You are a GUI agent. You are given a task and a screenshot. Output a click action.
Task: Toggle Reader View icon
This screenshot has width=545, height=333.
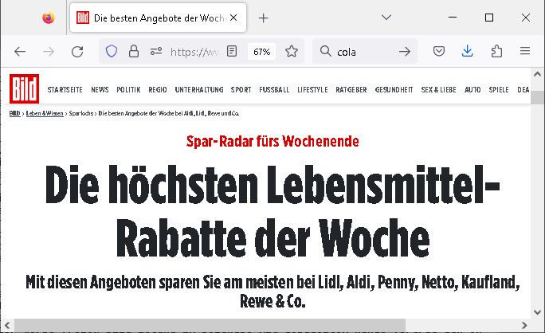(232, 52)
